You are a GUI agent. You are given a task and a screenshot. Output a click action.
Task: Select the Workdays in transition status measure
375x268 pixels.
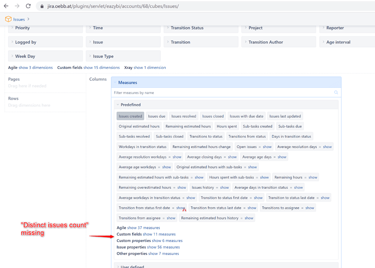(x=142, y=147)
